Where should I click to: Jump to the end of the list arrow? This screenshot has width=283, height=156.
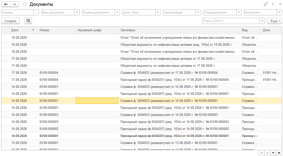(x=279, y=153)
